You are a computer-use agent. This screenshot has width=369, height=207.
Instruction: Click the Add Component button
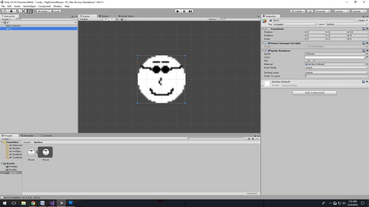[314, 93]
